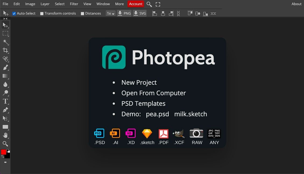This screenshot has width=304, height=174.
Task: Enter fullscreen mode via the top icon
Action: coord(158,4)
